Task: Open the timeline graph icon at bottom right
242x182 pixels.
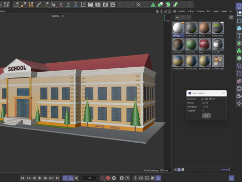Action: (x=231, y=178)
